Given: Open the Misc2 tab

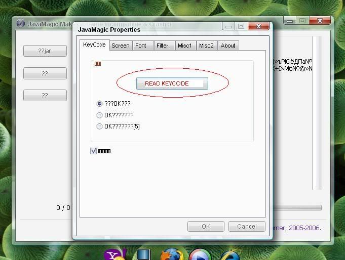Looking at the screenshot, I should 207,46.
